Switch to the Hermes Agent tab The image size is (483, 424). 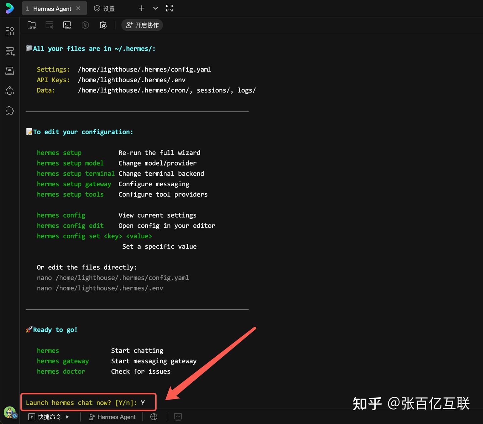point(52,9)
